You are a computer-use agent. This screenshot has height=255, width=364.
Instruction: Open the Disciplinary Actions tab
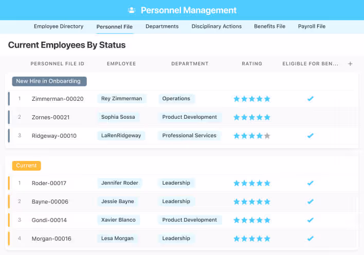216,27
